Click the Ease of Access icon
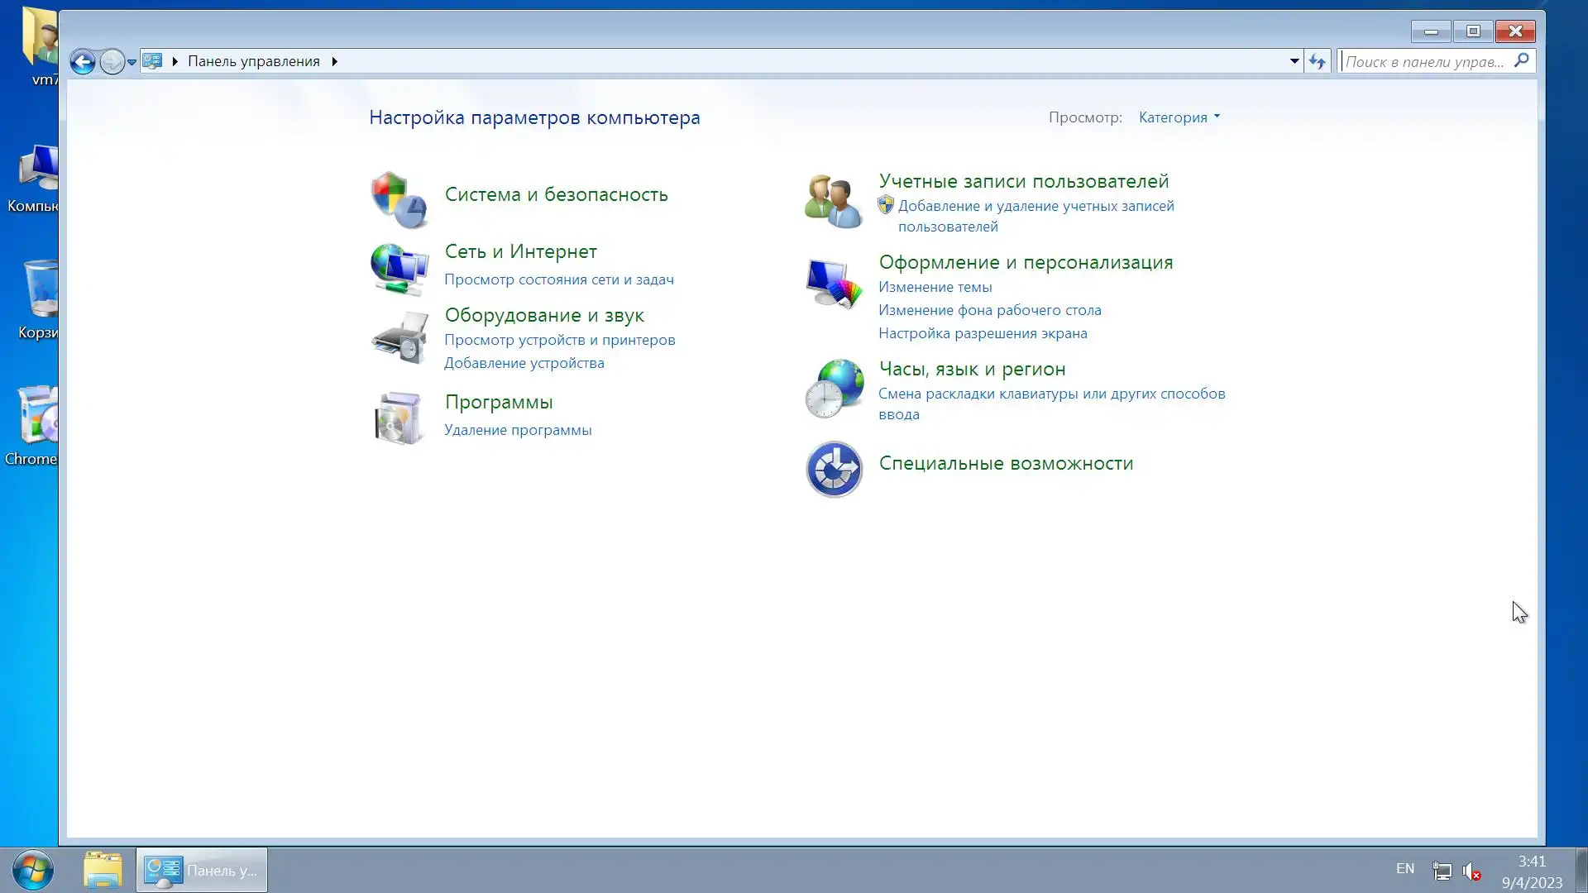Viewport: 1588px width, 893px height. tap(834, 469)
